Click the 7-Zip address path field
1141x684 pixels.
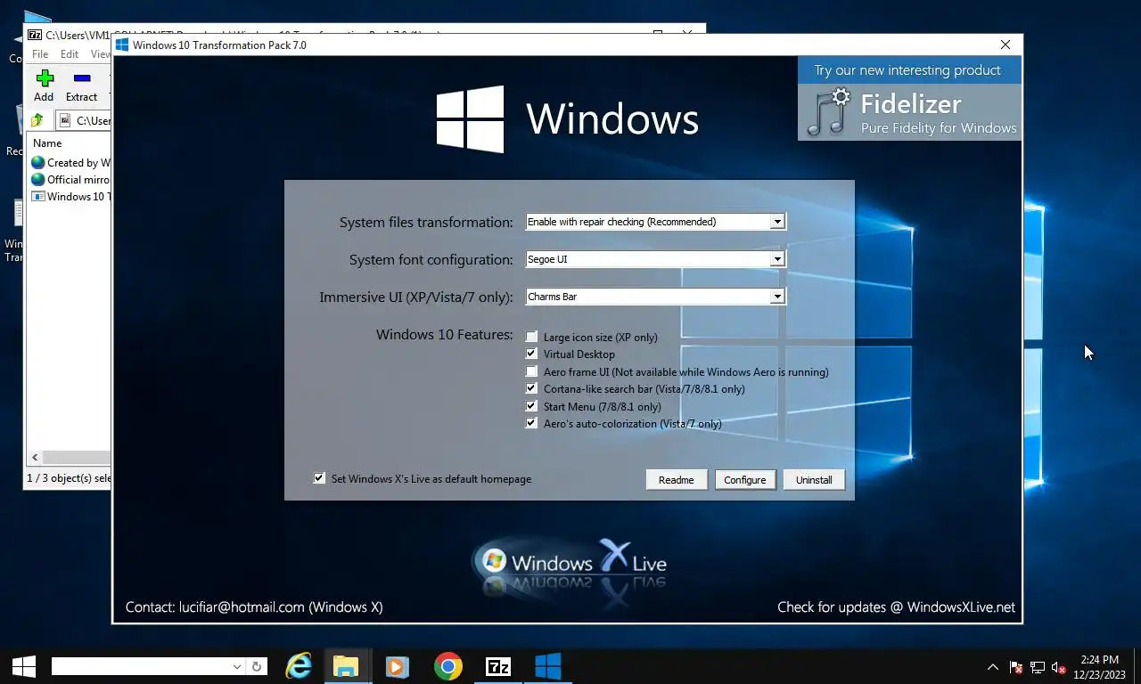(x=84, y=120)
